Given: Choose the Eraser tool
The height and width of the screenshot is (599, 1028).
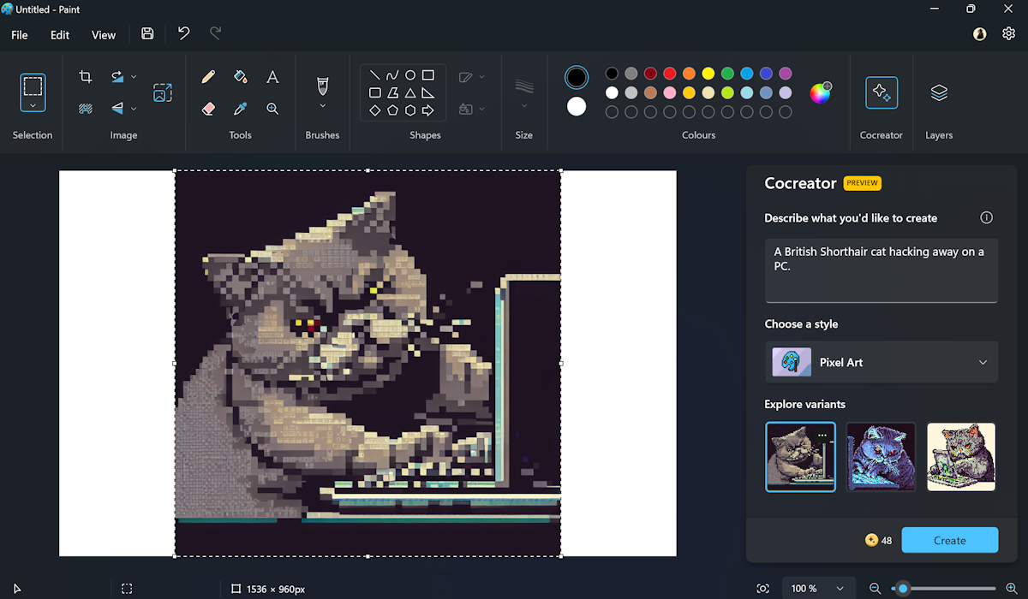Looking at the screenshot, I should tap(208, 109).
